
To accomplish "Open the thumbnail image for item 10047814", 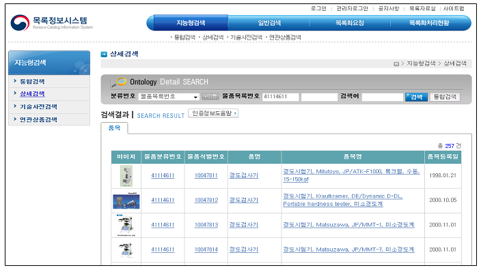I will click(x=126, y=250).
